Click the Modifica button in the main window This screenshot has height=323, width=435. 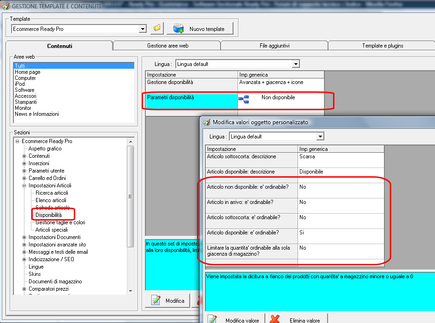coord(167,300)
